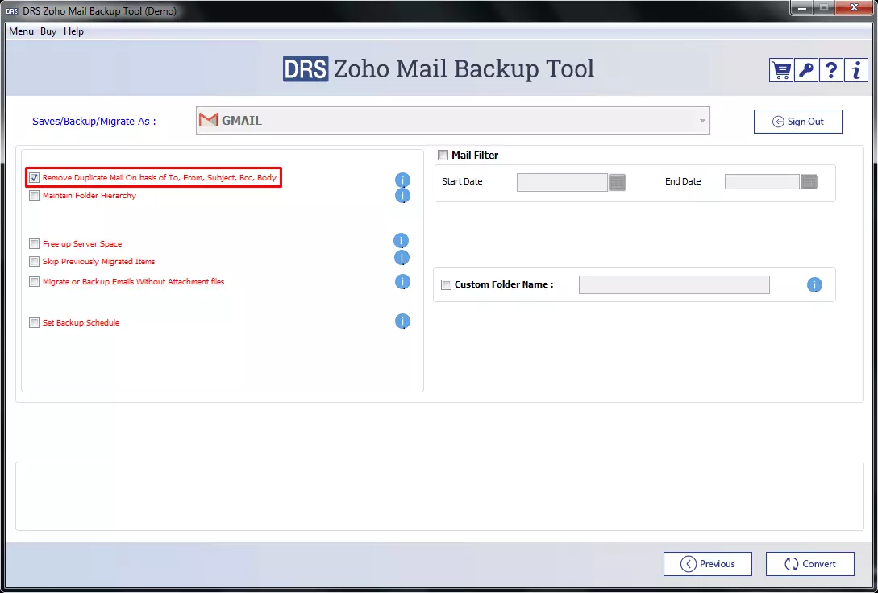
Task: Click info icon for Remove Duplicate Mail
Action: (x=402, y=180)
